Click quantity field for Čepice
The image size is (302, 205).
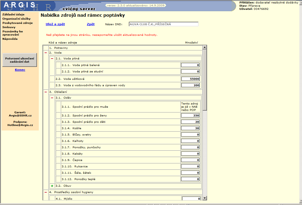190,160
